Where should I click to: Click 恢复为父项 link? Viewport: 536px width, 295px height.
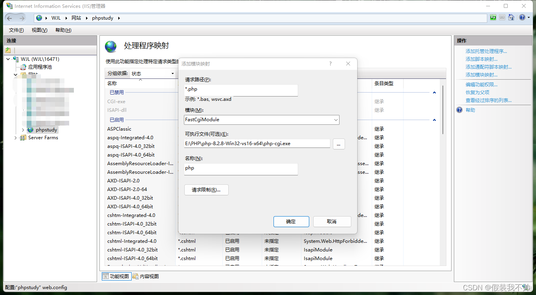477,93
